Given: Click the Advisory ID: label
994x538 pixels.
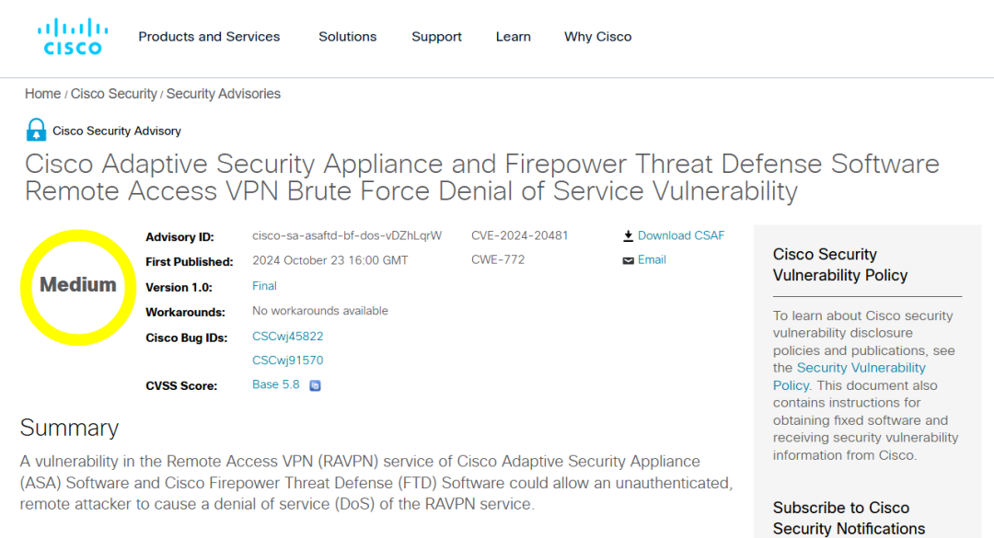Looking at the screenshot, I should pos(179,237).
